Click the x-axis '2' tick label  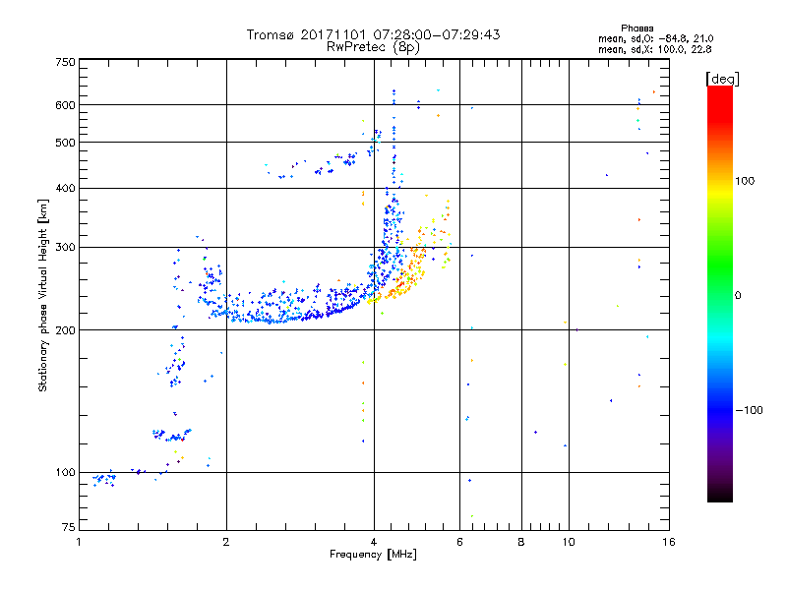[x=226, y=542]
